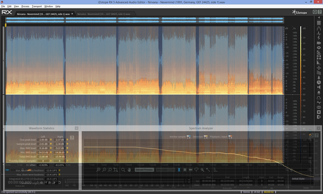323x194 pixels.
Task: Open the Resample loop icon
Action: pyautogui.click(x=319, y=107)
